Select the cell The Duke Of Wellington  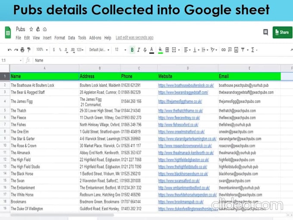click(x=44, y=209)
